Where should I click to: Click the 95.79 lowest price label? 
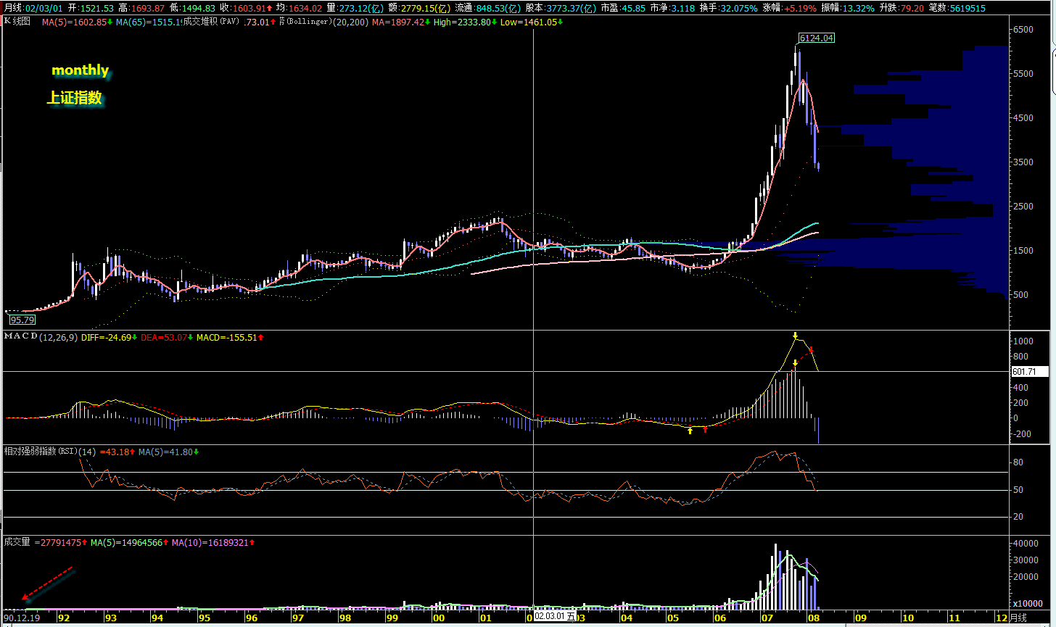(22, 319)
